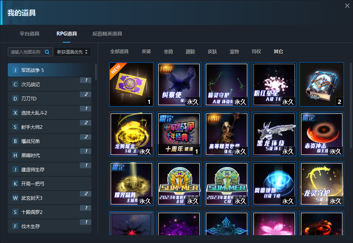Click the magnifier search icon
This screenshot has height=243, width=353.
click(47, 52)
